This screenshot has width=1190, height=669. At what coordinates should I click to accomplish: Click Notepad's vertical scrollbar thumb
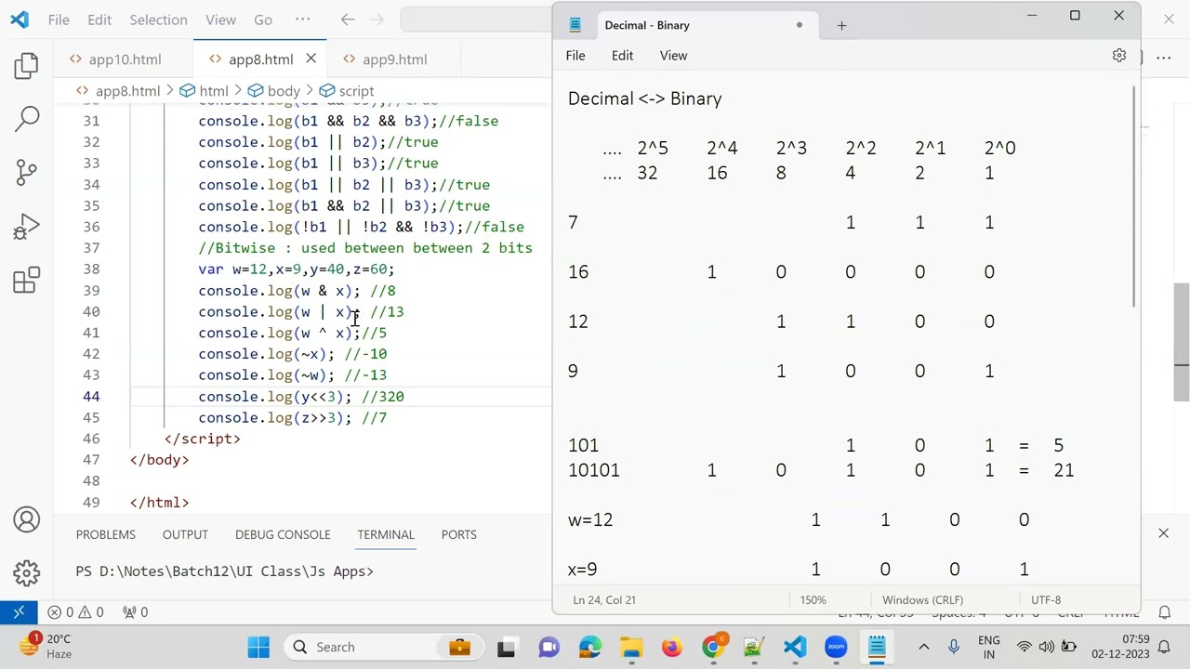tap(1134, 197)
